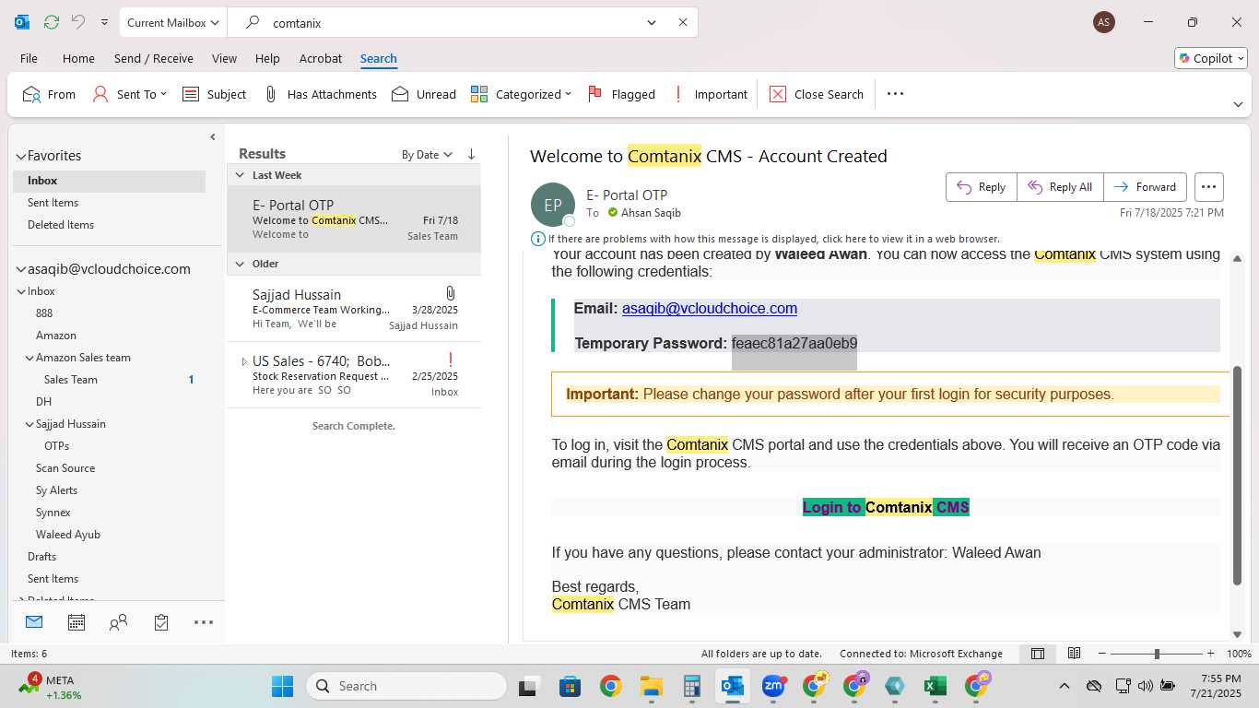Open the Sent To filter dropdown
The image size is (1259, 708).
130,94
